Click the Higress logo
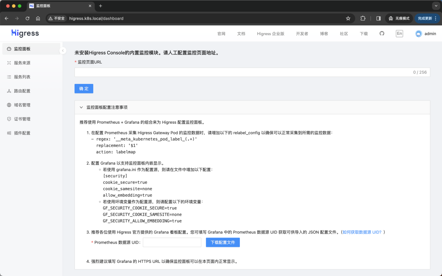 coord(25,33)
